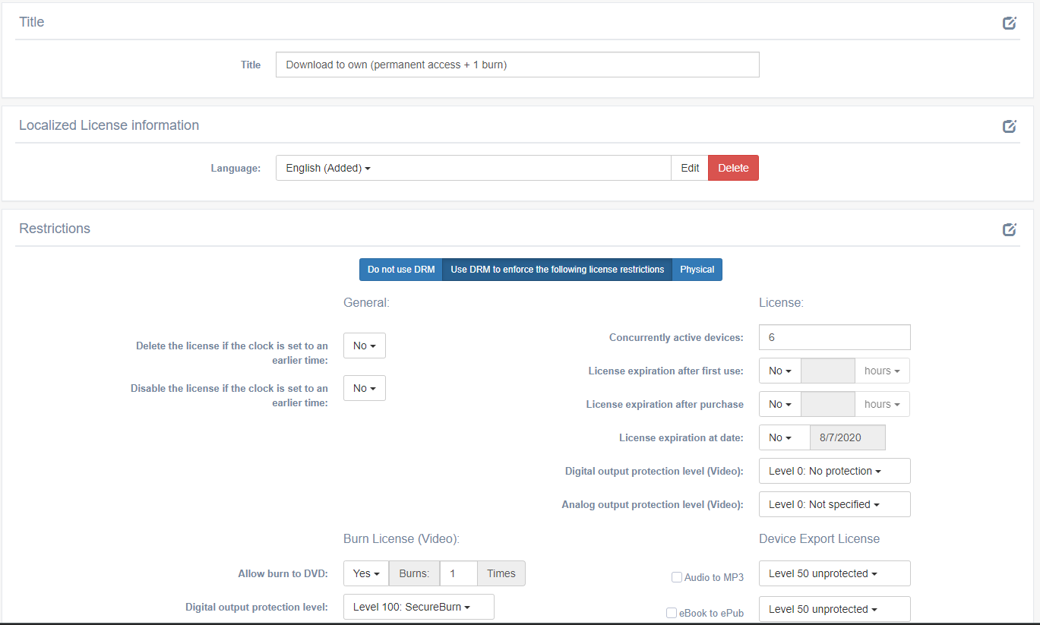This screenshot has width=1040, height=625.
Task: Click the edit icon in Restrictions panel
Action: [1009, 229]
